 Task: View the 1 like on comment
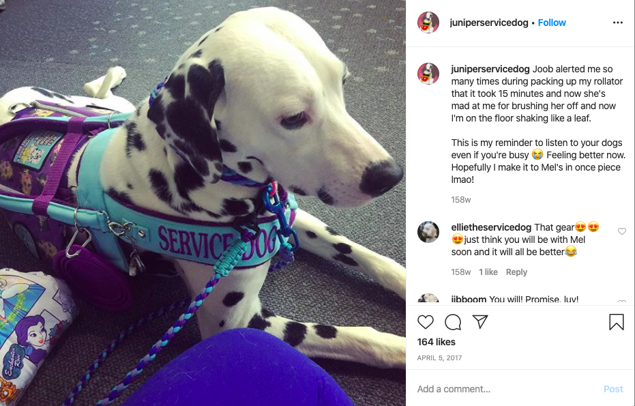click(x=488, y=272)
